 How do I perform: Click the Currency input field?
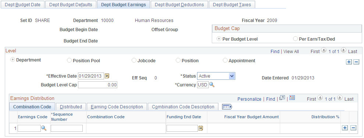[203, 85]
